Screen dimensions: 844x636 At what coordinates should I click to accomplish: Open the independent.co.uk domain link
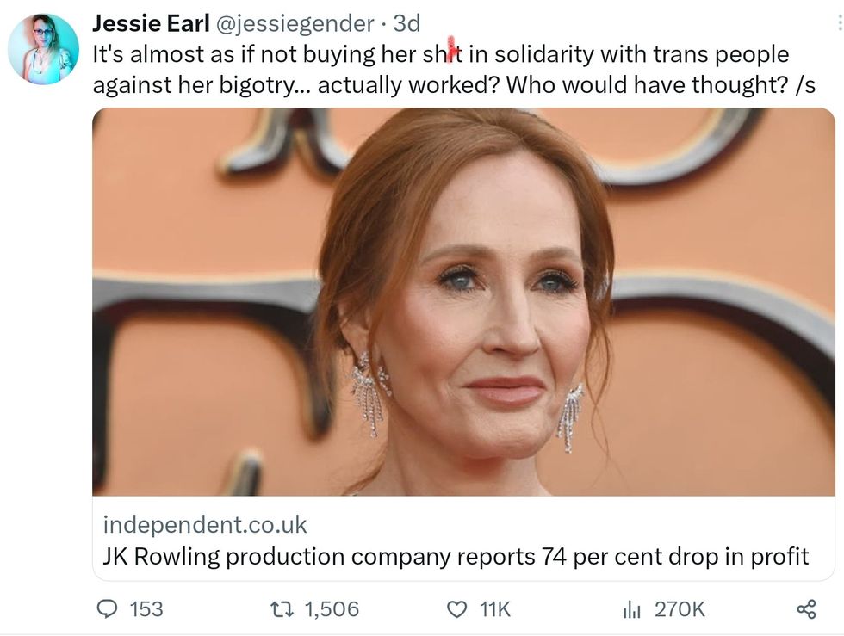205,524
